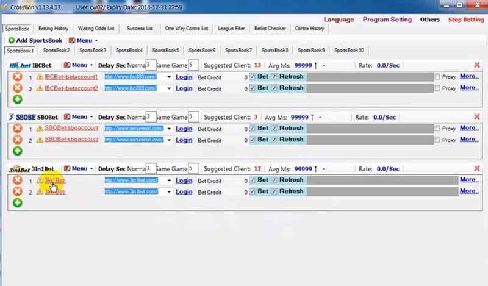Close the IBCBet sportsbook panel with red X
488x286 pixels.
477,65
